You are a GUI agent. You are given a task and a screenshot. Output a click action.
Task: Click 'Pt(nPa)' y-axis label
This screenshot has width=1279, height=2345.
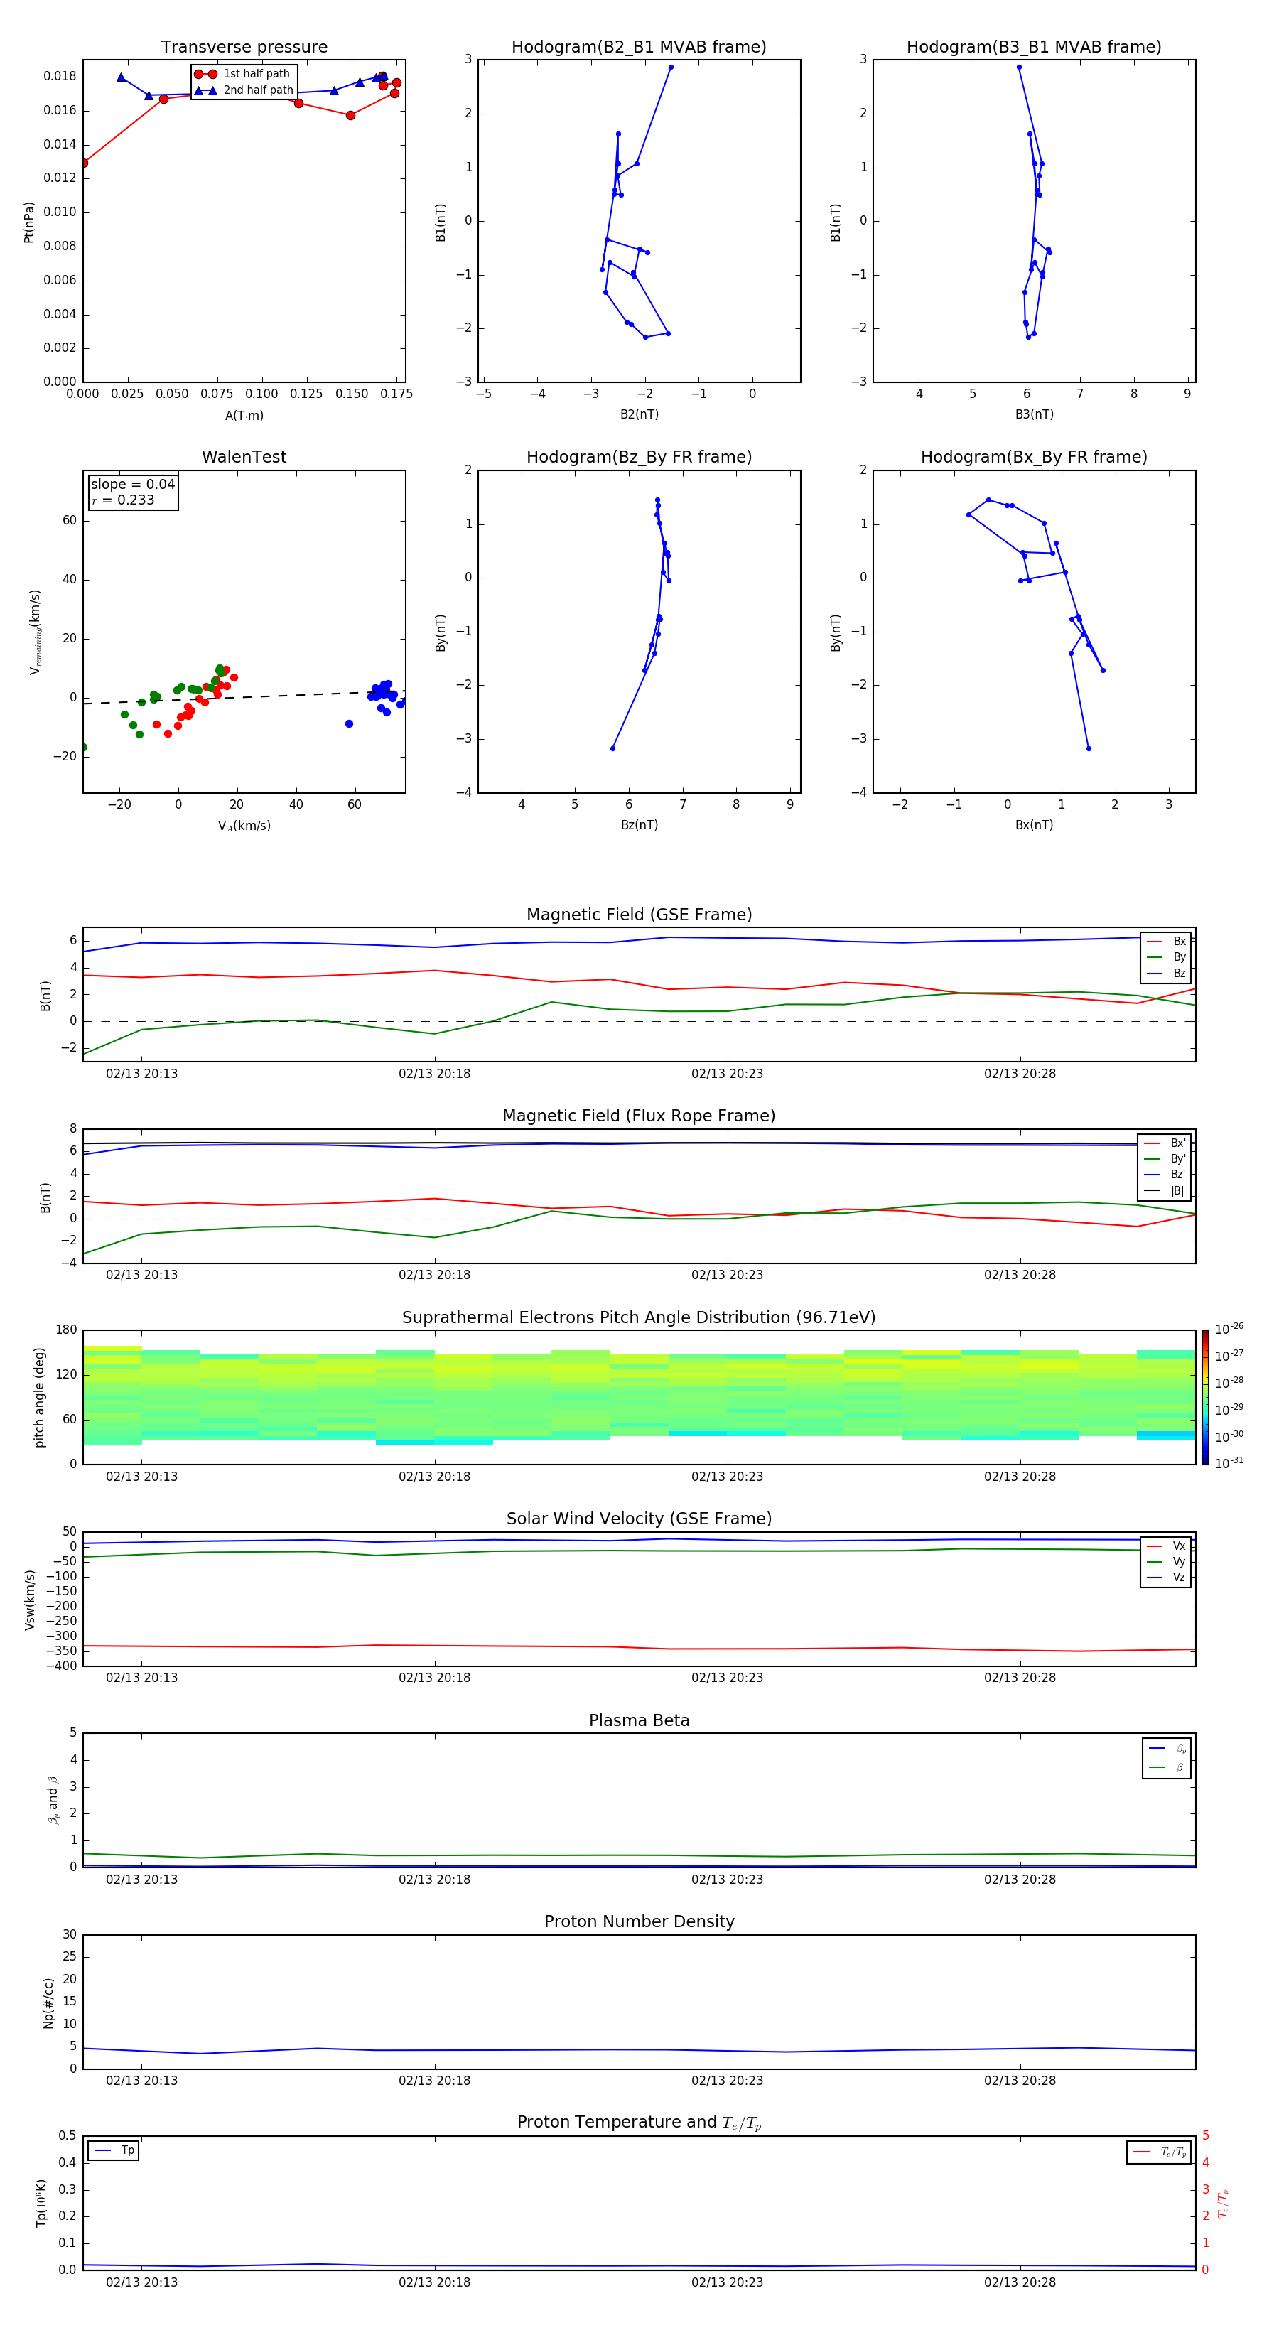pyautogui.click(x=29, y=222)
